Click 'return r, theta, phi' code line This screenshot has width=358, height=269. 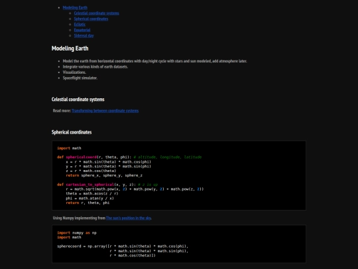click(88, 203)
